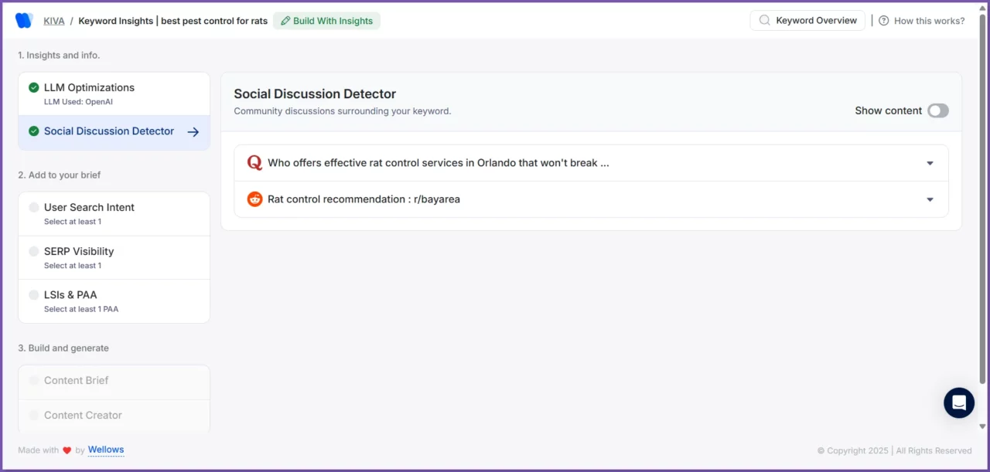Switch to the LLM Optimizations panel
The image size is (990, 472).
pyautogui.click(x=89, y=87)
